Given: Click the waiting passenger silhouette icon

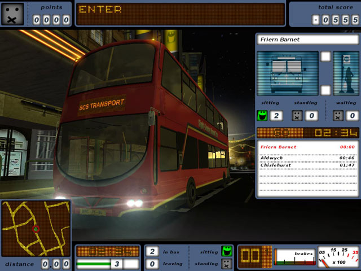Looking at the screenshot, I should coord(346,73).
